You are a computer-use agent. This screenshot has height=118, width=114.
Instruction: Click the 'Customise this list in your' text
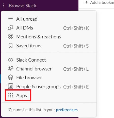32,110
